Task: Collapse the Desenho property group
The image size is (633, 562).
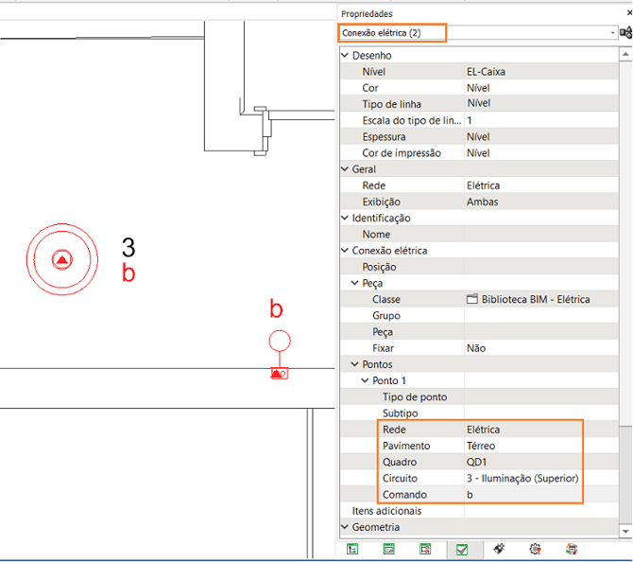Action: click(346, 56)
